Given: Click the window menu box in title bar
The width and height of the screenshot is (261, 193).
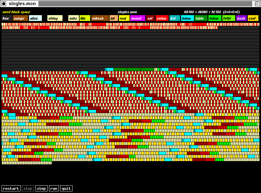Looking at the screenshot, I should (x=4, y=4).
